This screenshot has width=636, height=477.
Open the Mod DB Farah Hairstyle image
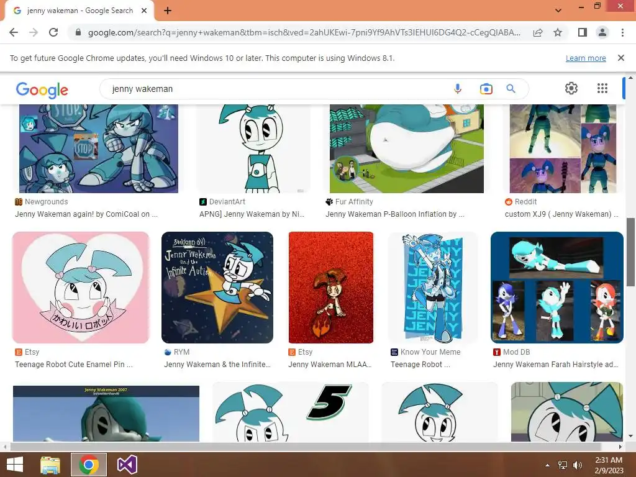pos(557,288)
